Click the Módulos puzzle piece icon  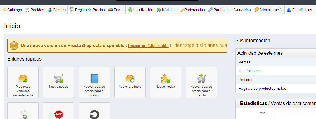tap(159, 10)
